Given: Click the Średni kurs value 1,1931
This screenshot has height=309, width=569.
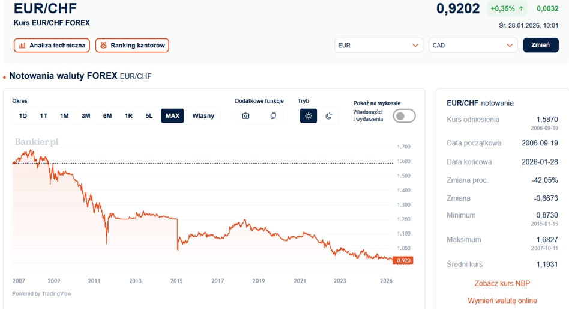Looking at the screenshot, I should click(547, 265).
